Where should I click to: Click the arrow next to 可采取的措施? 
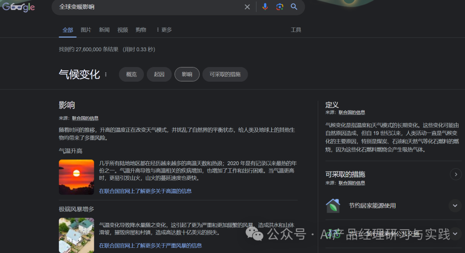click(x=455, y=174)
